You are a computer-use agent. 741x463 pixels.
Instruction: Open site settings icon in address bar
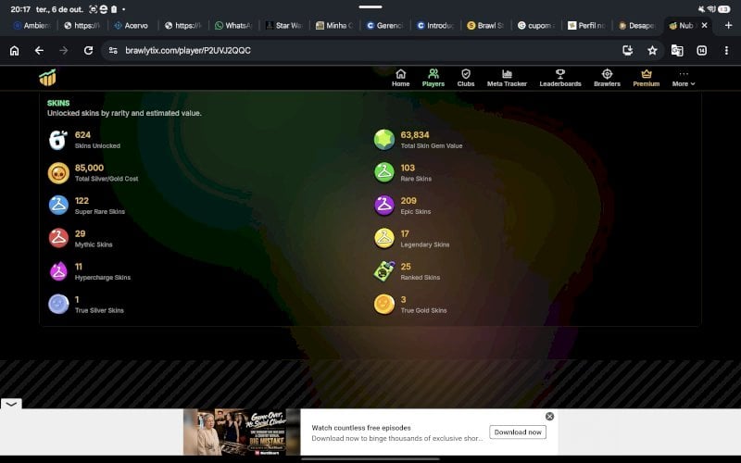(113, 51)
